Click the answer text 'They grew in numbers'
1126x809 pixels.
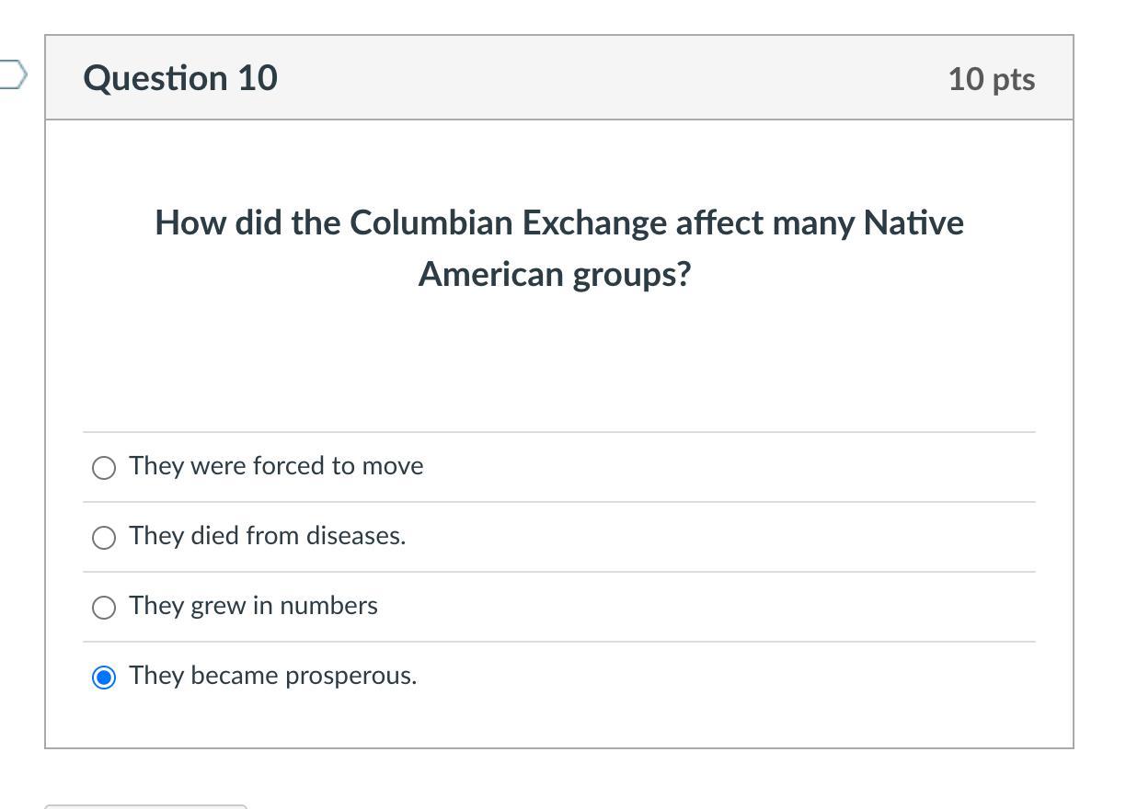[253, 606]
